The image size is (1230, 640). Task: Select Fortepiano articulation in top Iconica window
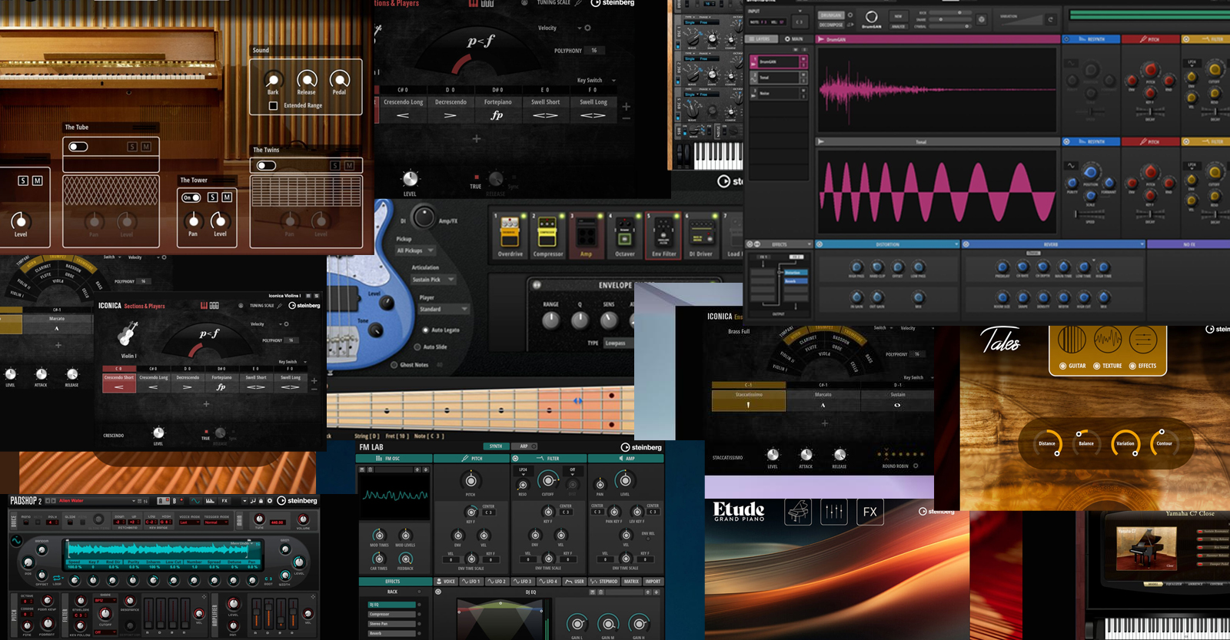497,109
